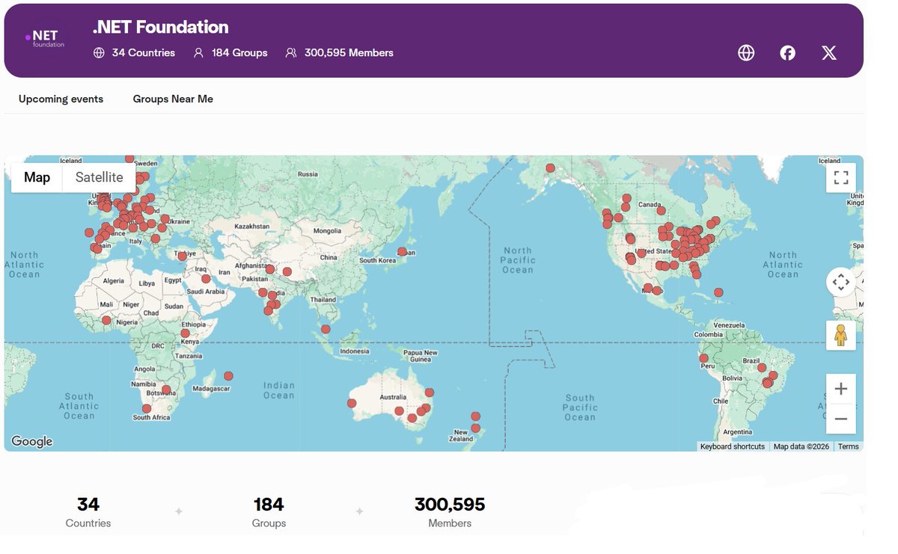Screen dimensions: 898x554
Task: Click 184 Groups in the header
Action: [239, 52]
